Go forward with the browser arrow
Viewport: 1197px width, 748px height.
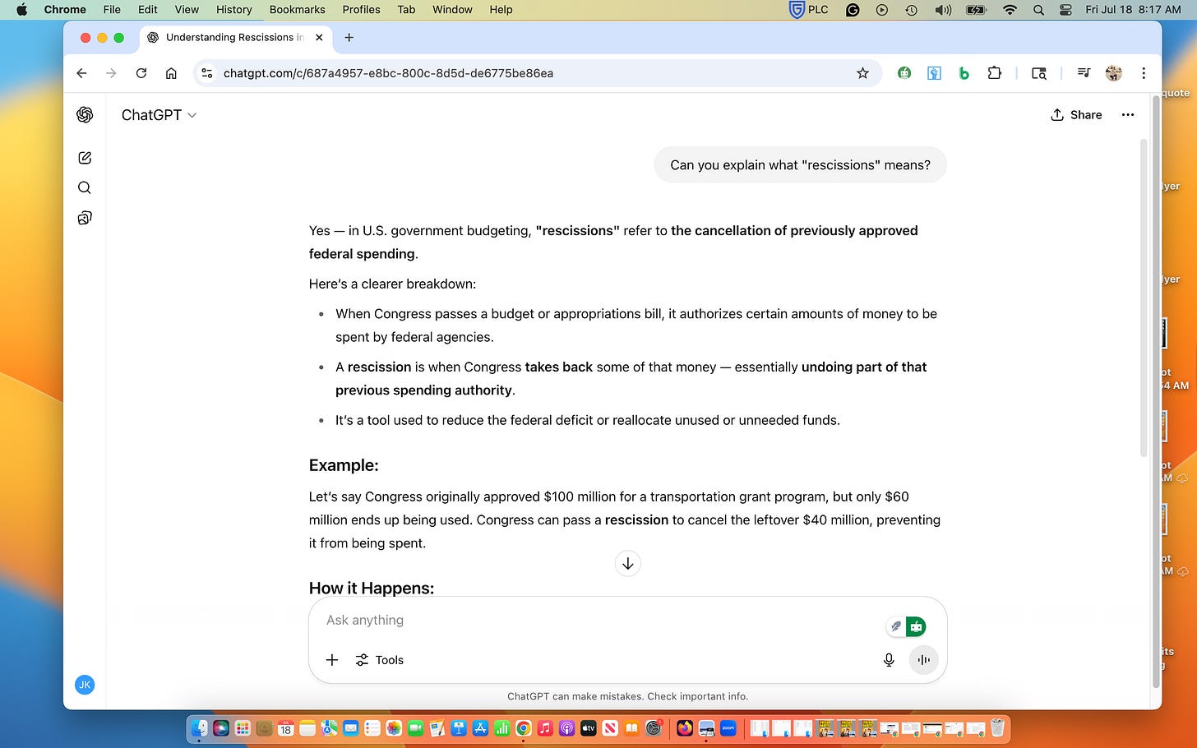coord(111,73)
